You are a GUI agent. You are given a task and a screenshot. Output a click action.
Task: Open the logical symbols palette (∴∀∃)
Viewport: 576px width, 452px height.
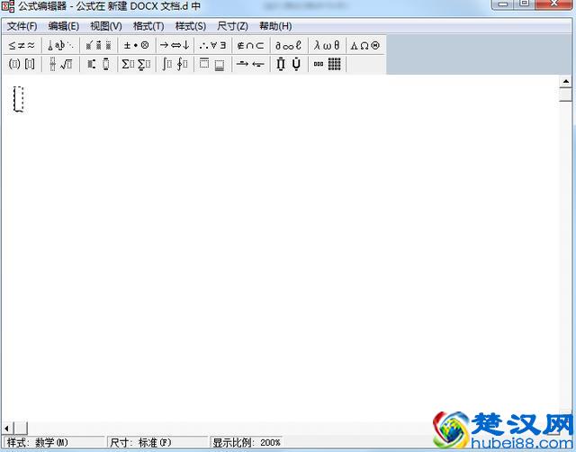[x=212, y=46]
